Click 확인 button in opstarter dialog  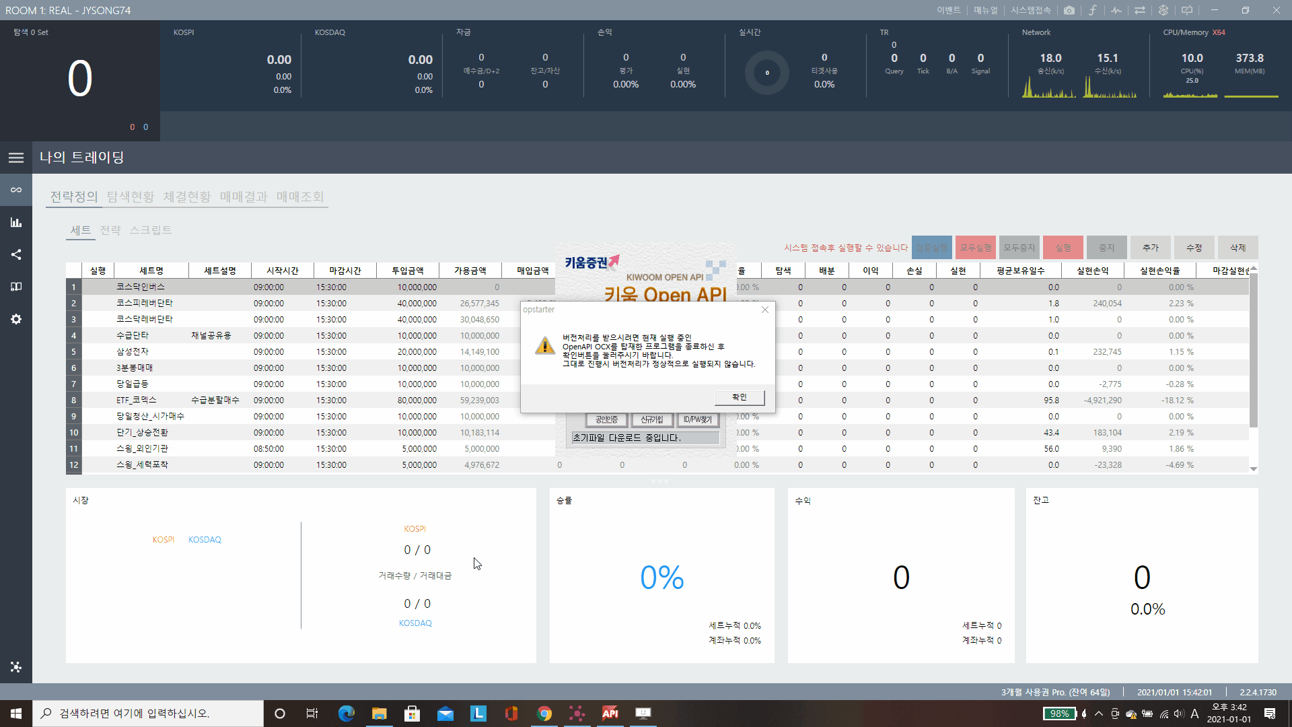pyautogui.click(x=740, y=397)
